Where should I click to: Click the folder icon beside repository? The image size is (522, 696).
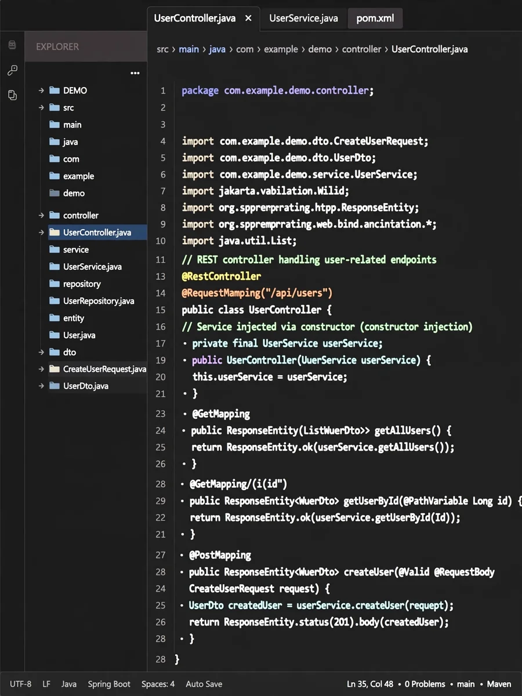[x=55, y=284]
